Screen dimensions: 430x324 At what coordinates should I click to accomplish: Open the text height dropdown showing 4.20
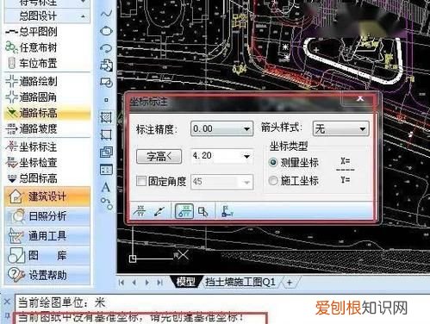(x=221, y=156)
